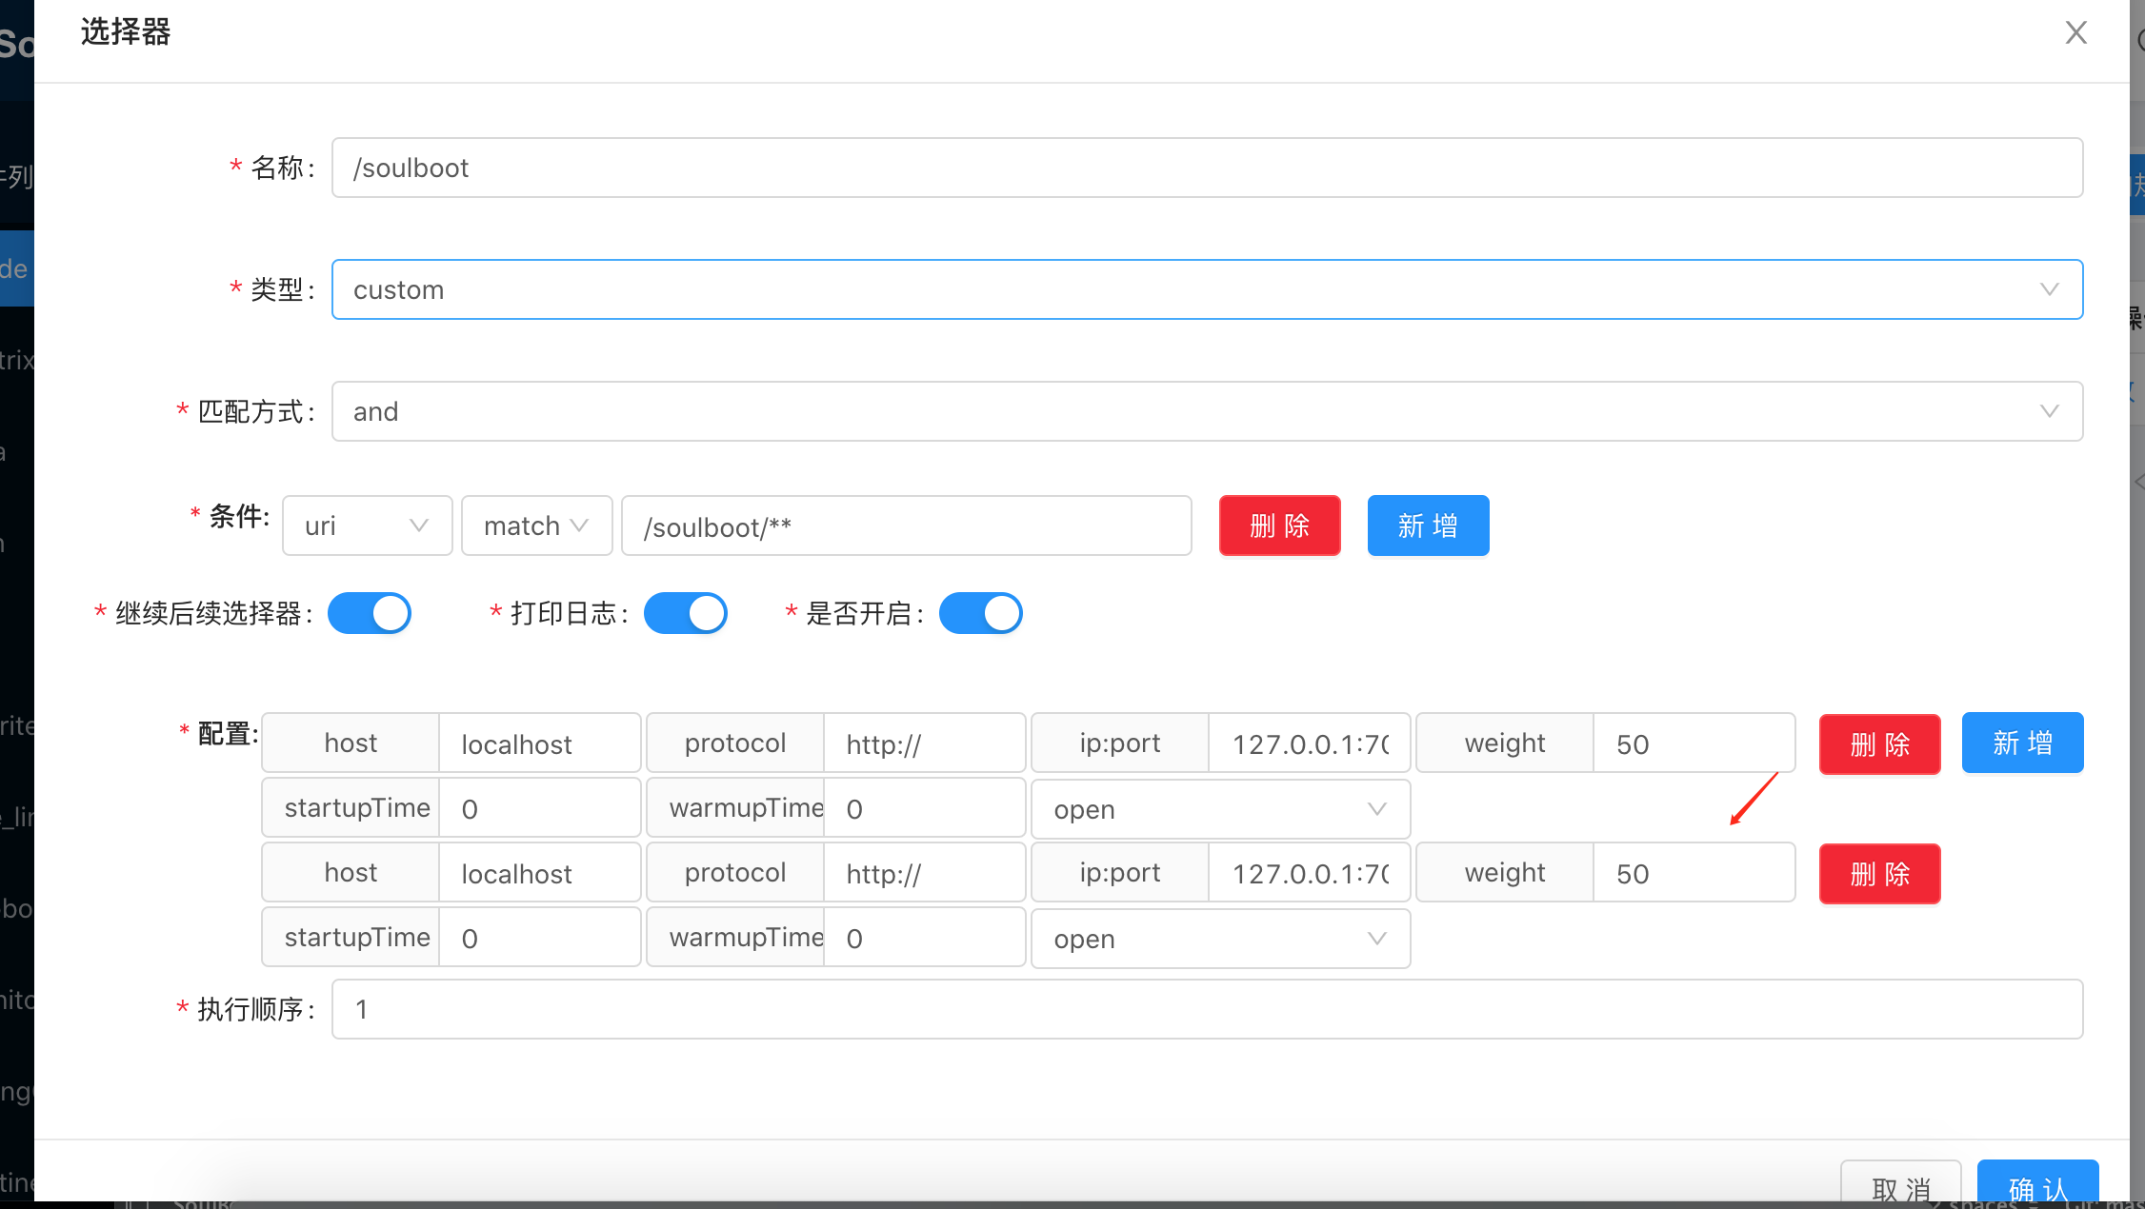Click the second config host field localhost
Screen dimensions: 2145x1209
(540, 873)
